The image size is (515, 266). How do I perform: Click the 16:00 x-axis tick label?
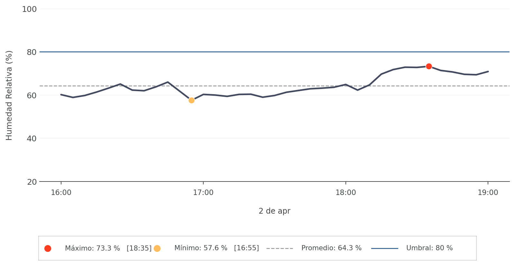pyautogui.click(x=61, y=193)
